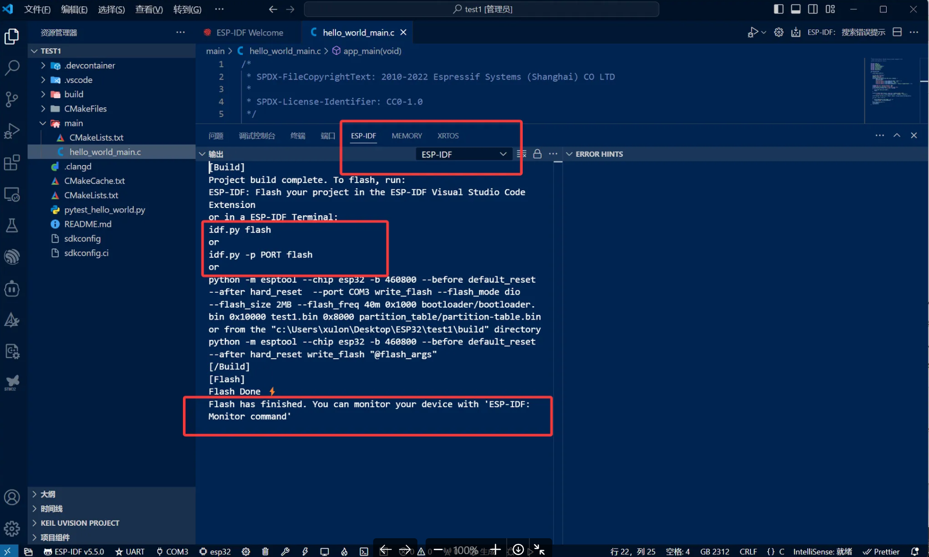Collapse the TEST1 root section
Screen dimensions: 929x557
tap(34, 51)
